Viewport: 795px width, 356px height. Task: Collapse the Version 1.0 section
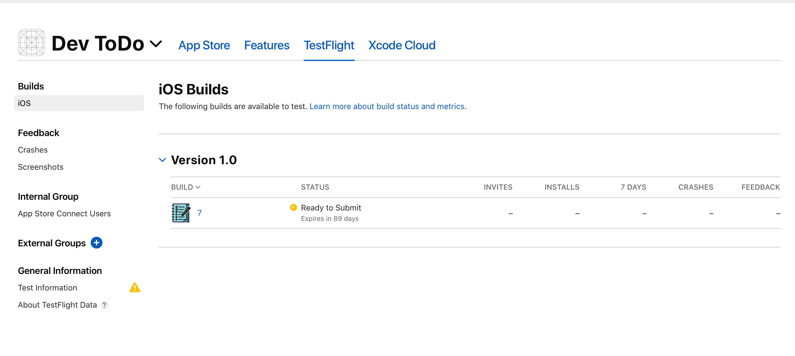[x=162, y=160]
